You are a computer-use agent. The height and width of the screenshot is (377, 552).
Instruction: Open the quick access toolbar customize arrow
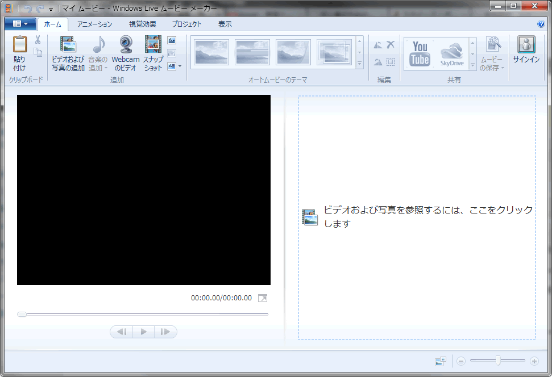(x=51, y=9)
